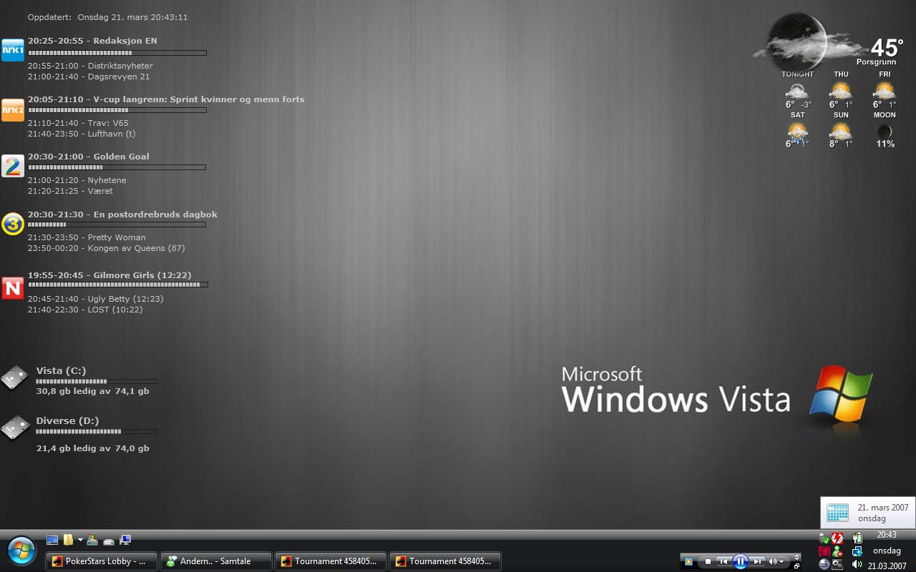Click the MOON phase icon in weather widget
Screen dimensions: 916x572
pyautogui.click(x=885, y=132)
